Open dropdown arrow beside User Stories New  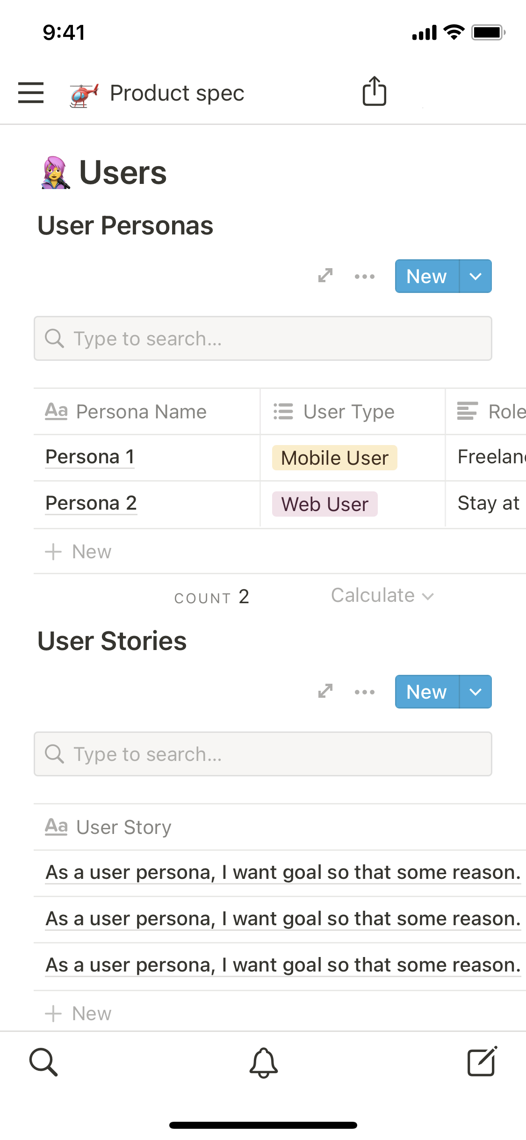[476, 692]
